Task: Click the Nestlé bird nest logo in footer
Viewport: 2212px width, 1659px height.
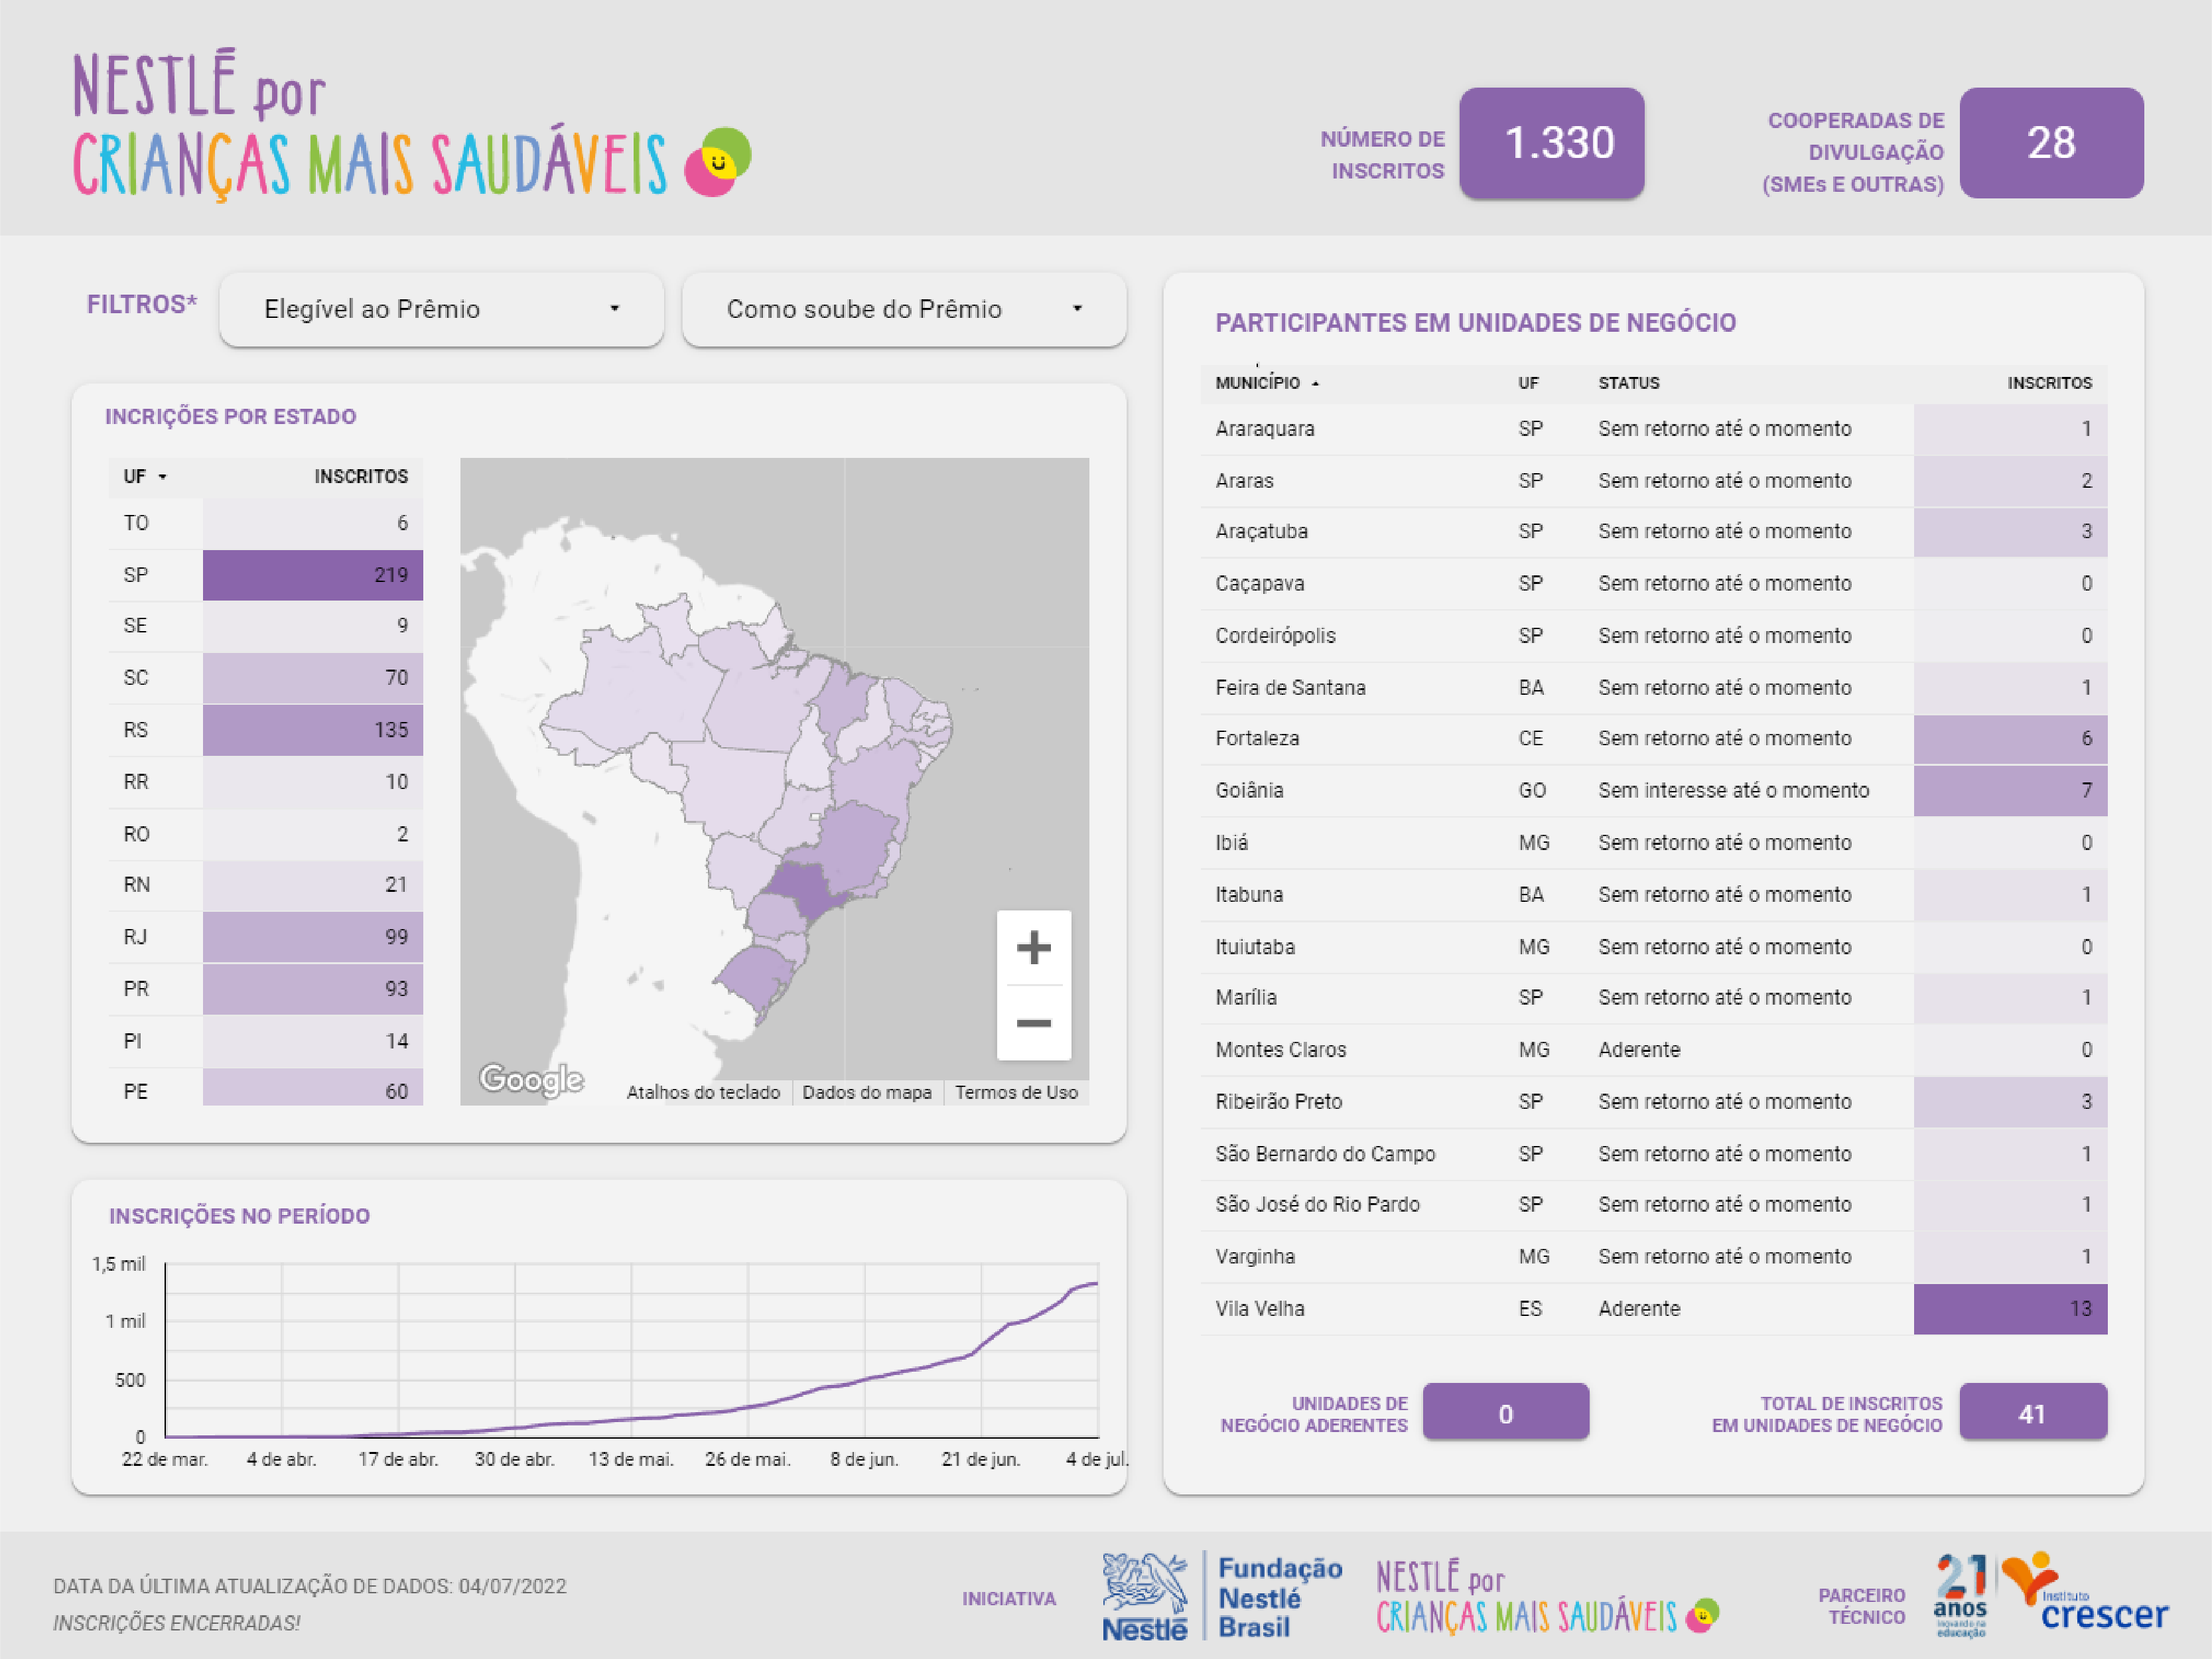Action: click(1144, 1596)
